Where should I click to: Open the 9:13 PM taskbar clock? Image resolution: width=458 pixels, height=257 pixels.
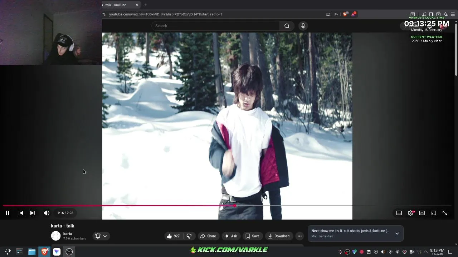pos(437,252)
